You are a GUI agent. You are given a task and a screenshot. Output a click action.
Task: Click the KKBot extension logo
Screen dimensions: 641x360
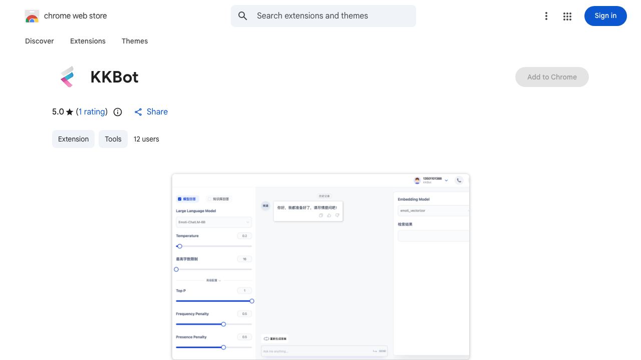click(x=67, y=77)
